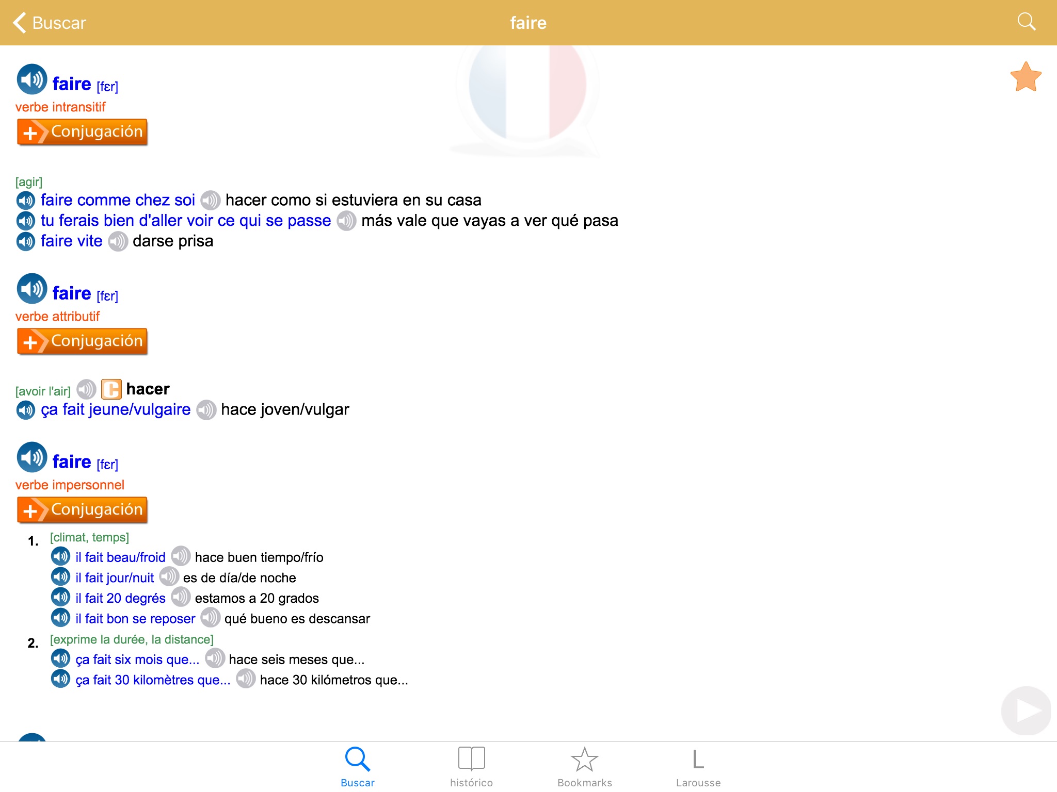The height and width of the screenshot is (792, 1057).
Task: Play audio for 'il fait 20 degrés'
Action: (x=60, y=597)
